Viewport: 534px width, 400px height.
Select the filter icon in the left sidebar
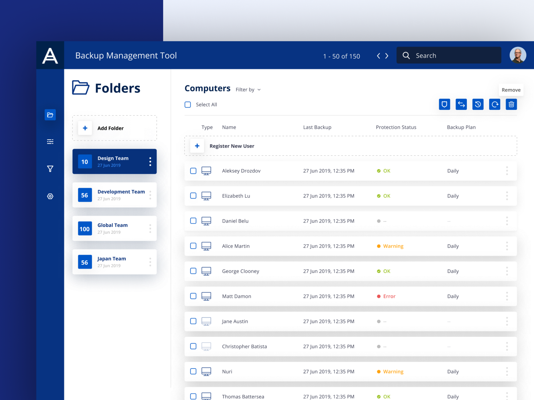click(50, 169)
